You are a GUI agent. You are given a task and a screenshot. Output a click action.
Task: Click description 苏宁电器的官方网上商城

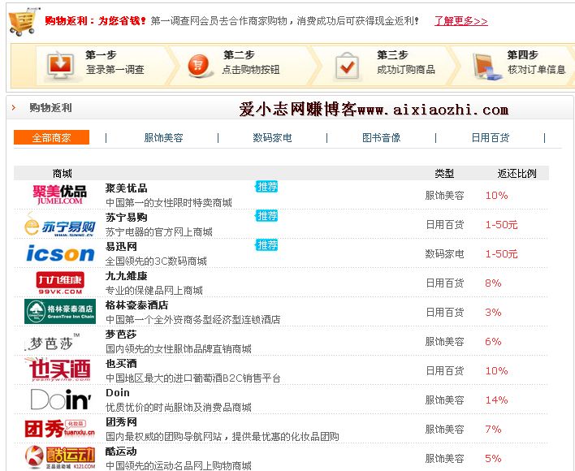click(159, 232)
